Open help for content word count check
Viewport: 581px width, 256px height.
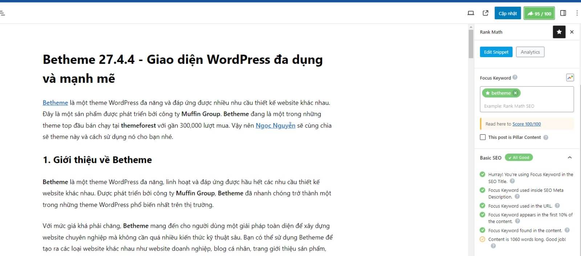pos(493,246)
